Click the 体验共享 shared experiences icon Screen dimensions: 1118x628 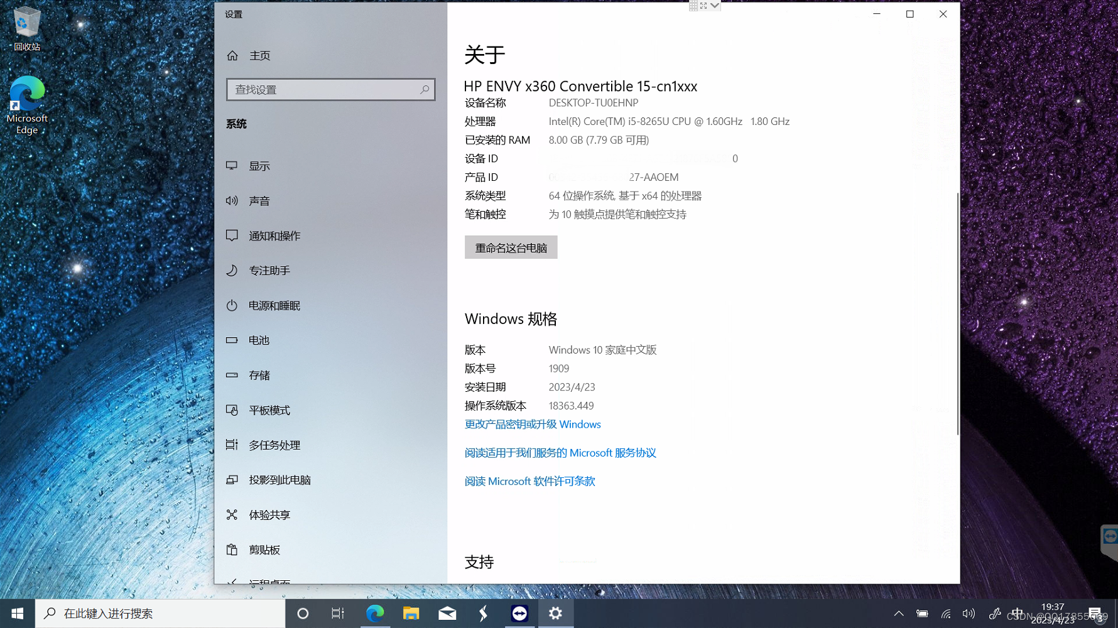(232, 514)
